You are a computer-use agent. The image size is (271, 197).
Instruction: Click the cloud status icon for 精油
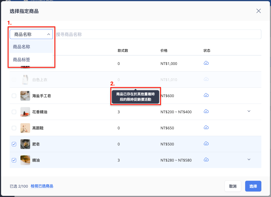[206, 160]
